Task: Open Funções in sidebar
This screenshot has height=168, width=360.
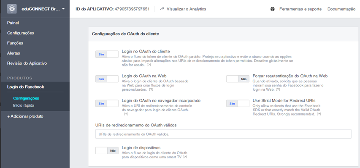Action: tap(15, 43)
